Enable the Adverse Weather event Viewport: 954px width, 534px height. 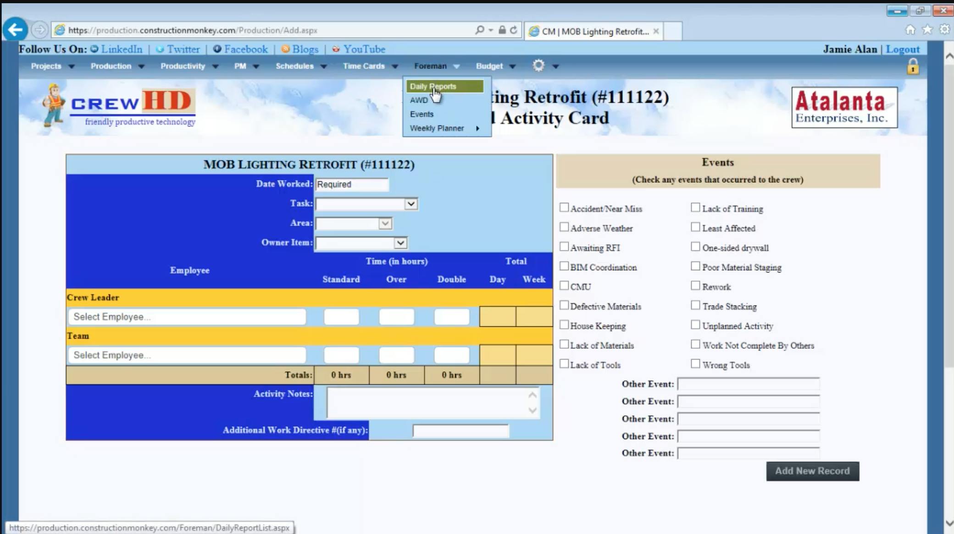point(564,227)
